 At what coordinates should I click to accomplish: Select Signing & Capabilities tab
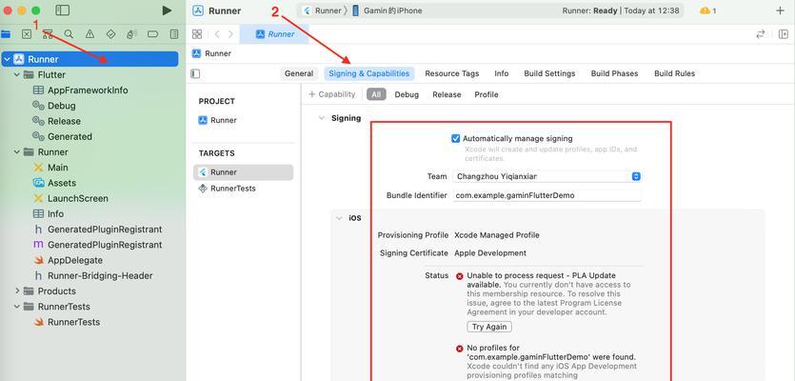[369, 73]
